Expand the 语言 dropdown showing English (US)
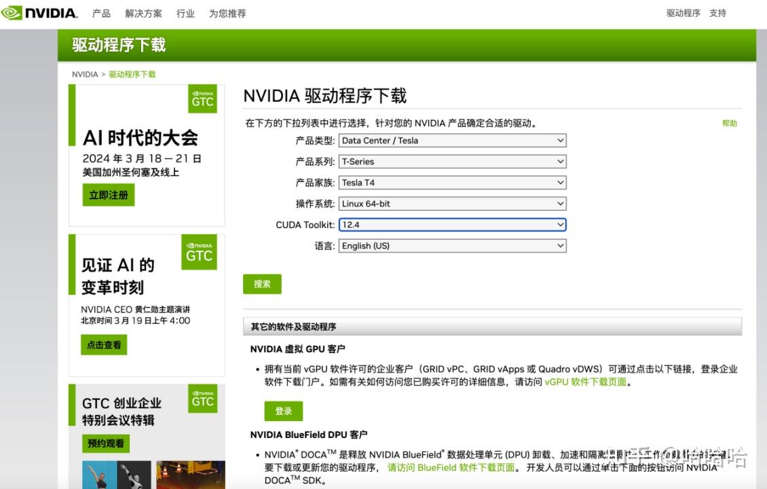Screen dimensions: 767x489 [x=453, y=246]
